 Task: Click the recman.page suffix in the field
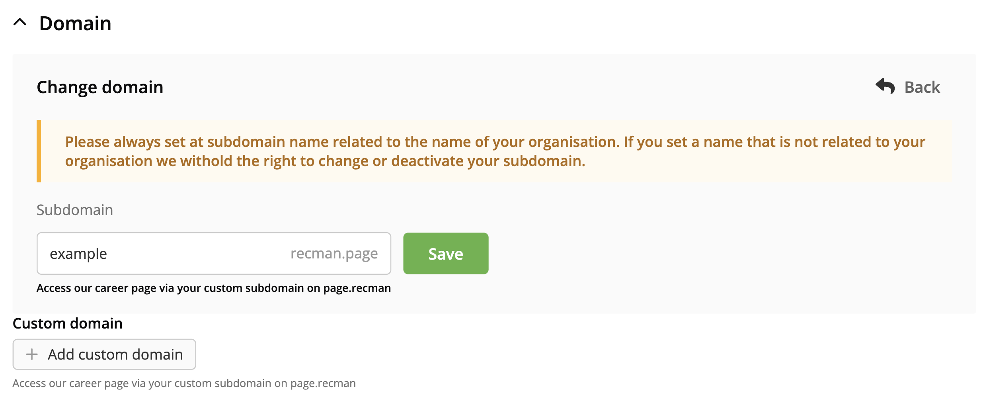click(x=334, y=254)
